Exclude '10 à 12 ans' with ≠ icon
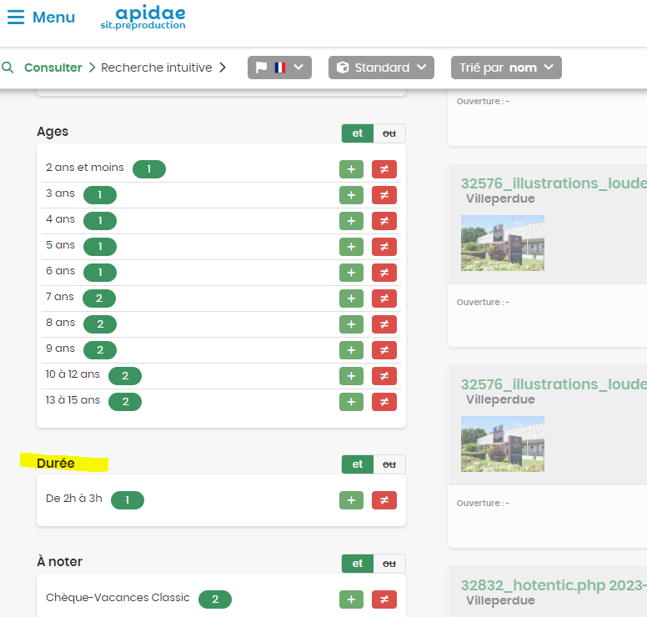 tap(384, 376)
